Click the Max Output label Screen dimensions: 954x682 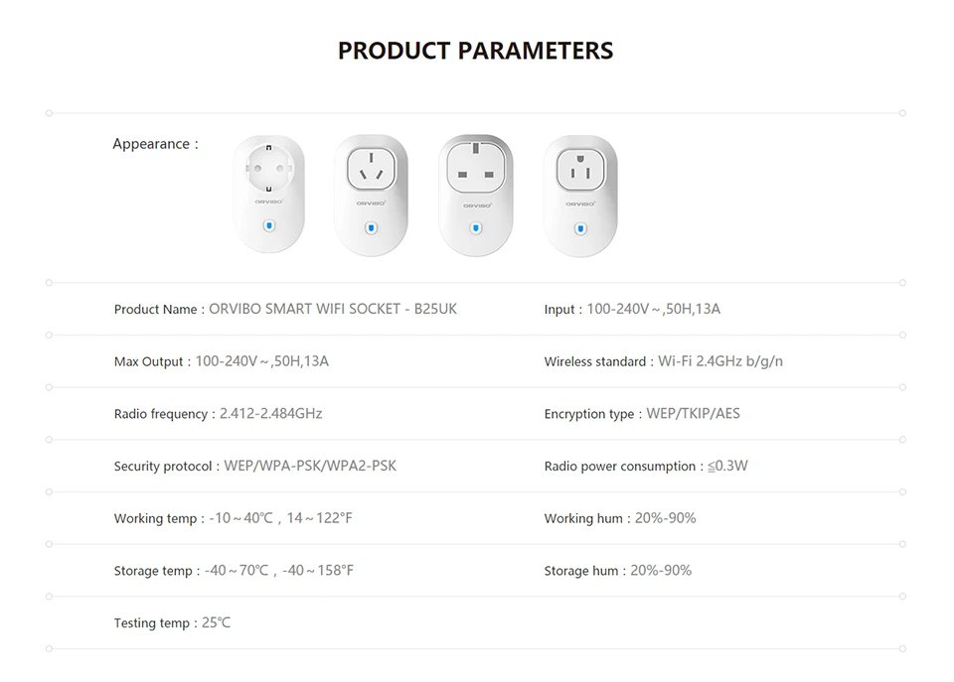point(152,361)
